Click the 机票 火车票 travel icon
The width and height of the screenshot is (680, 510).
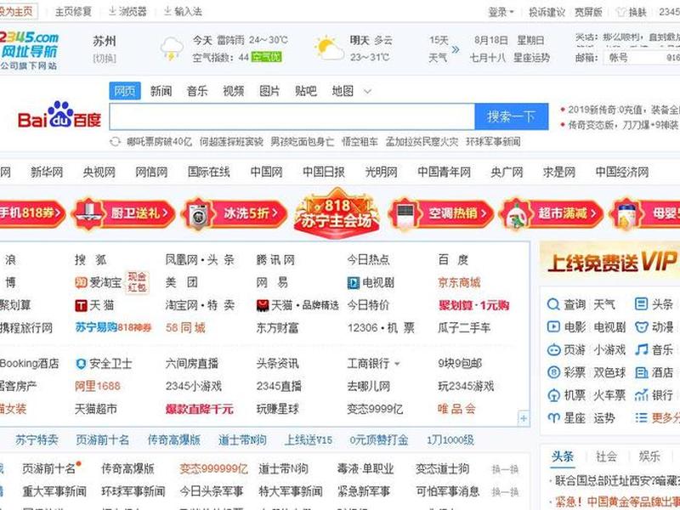click(553, 395)
